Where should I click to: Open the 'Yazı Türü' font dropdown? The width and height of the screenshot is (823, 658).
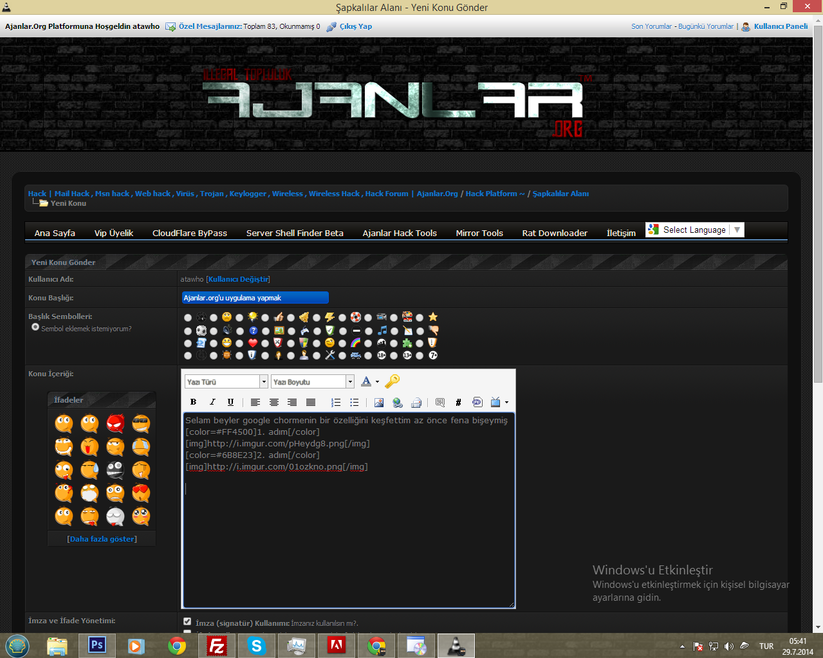click(x=226, y=381)
